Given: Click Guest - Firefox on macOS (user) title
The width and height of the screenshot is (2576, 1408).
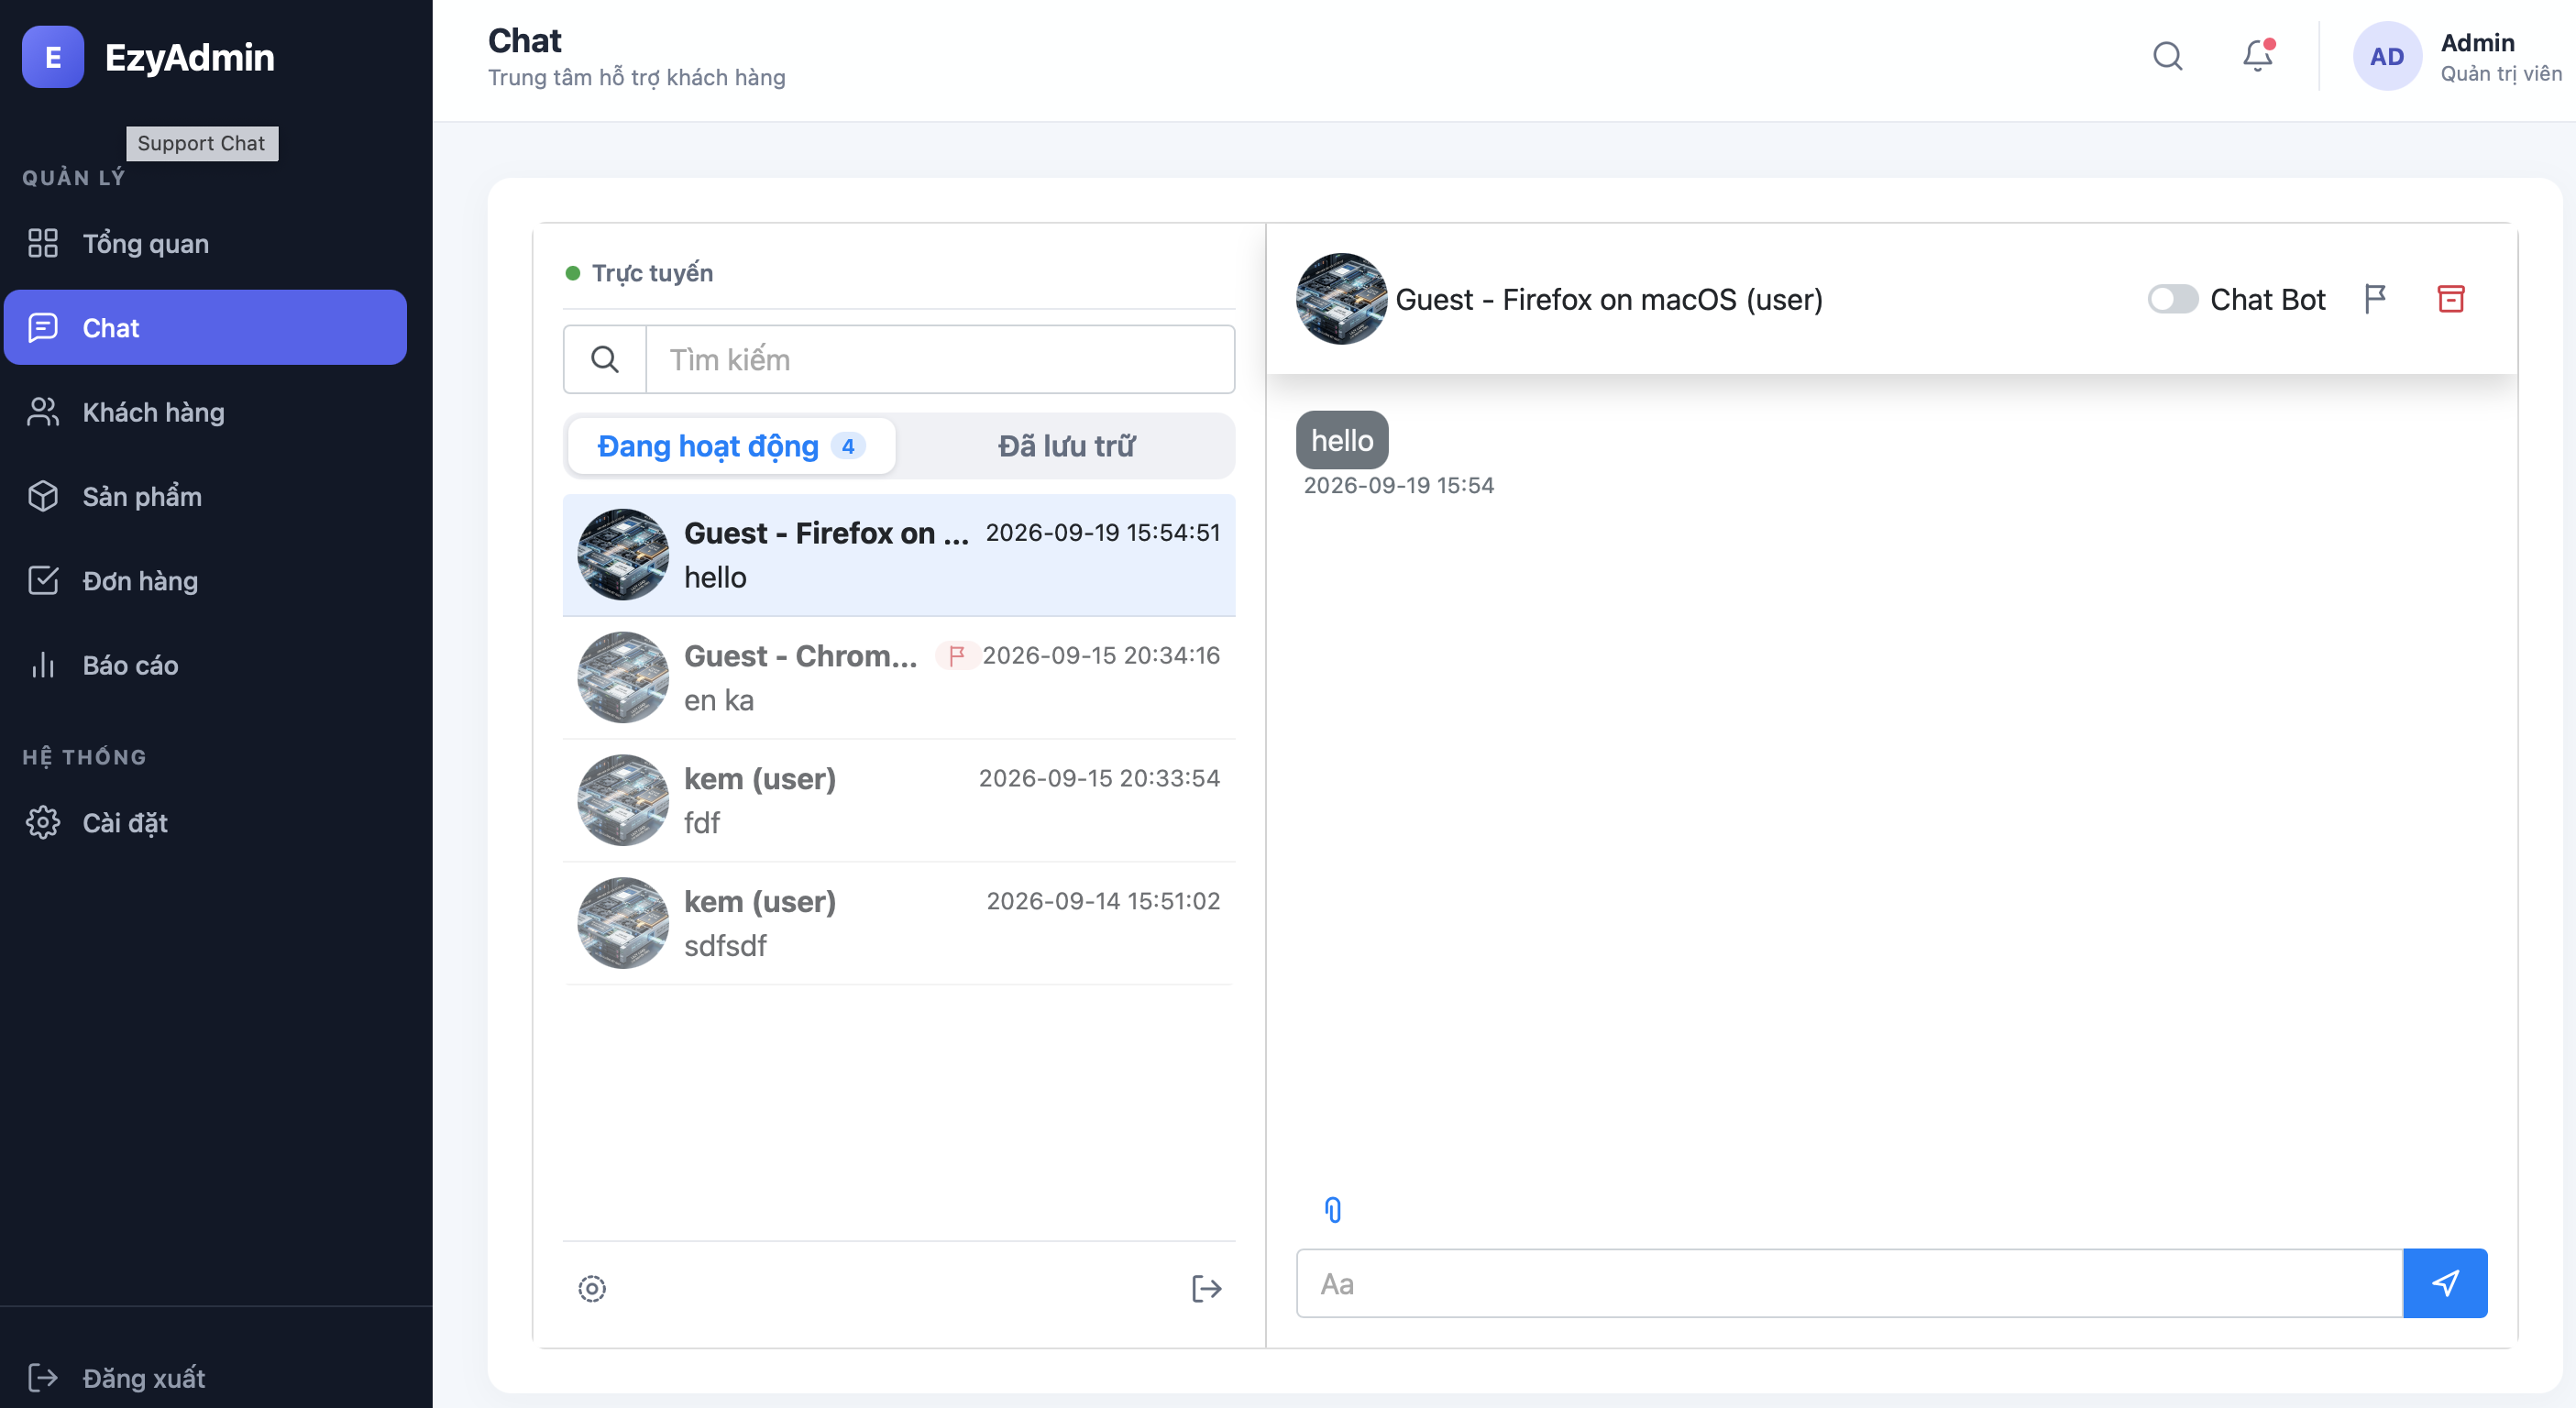Looking at the screenshot, I should coord(1608,299).
